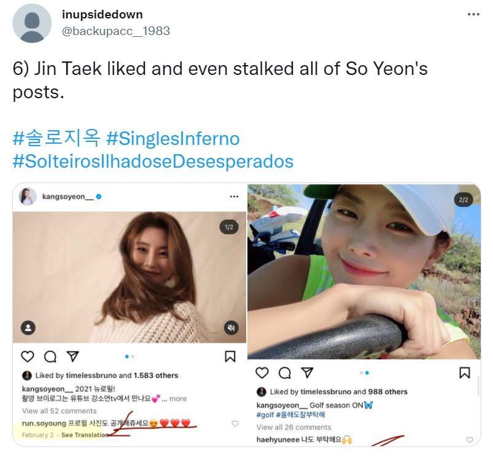This screenshot has height=457, width=493.
Task: Open the #SinglesInferno hashtag
Action: [x=173, y=139]
